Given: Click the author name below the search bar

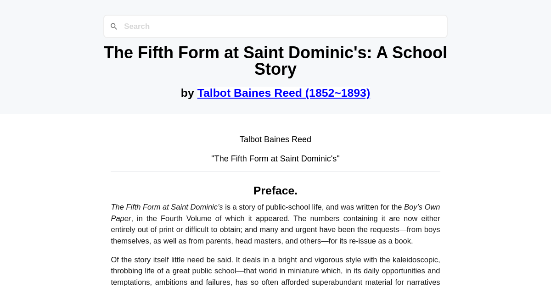Looking at the screenshot, I should point(275,139).
